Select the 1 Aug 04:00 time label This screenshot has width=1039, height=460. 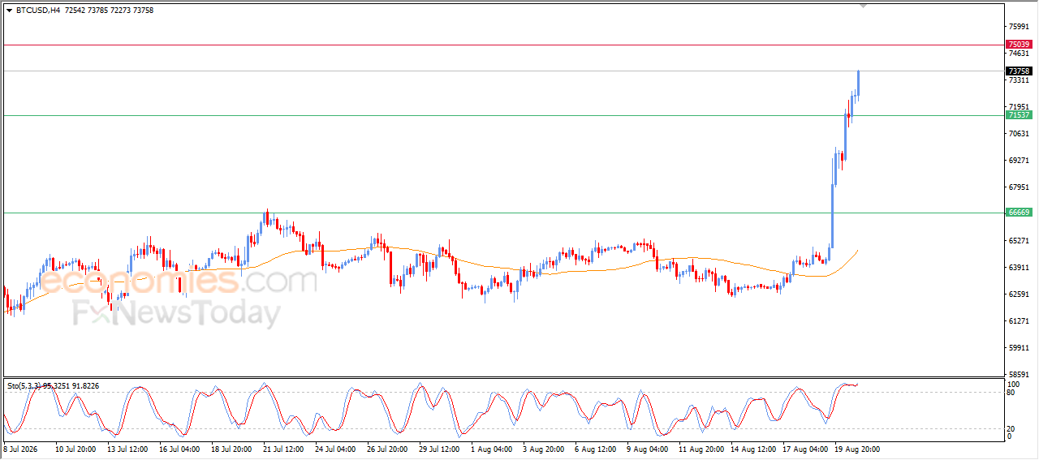coord(492,449)
